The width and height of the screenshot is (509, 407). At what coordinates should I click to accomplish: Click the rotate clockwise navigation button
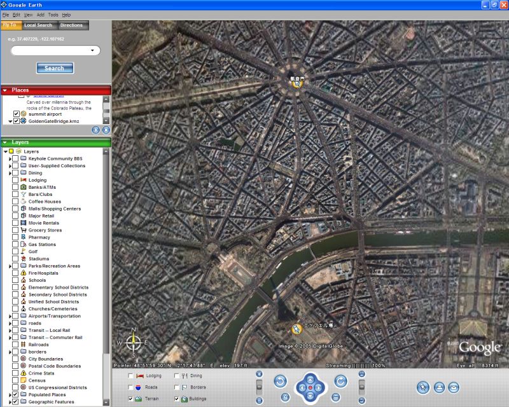(341, 382)
